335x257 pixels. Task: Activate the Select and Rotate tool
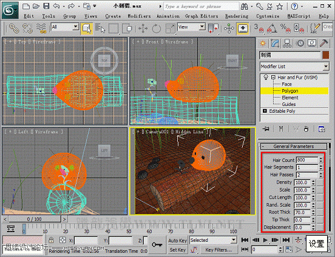point(157,28)
